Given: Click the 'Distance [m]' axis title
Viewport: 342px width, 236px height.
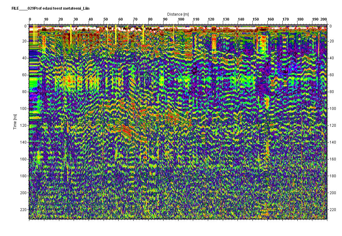Looking at the screenshot, I should tap(178, 14).
